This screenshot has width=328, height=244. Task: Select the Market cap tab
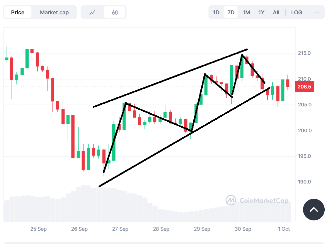pyautogui.click(x=54, y=13)
